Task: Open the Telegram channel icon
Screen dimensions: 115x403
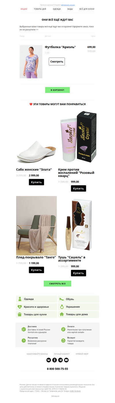Action: [x=60, y=360]
